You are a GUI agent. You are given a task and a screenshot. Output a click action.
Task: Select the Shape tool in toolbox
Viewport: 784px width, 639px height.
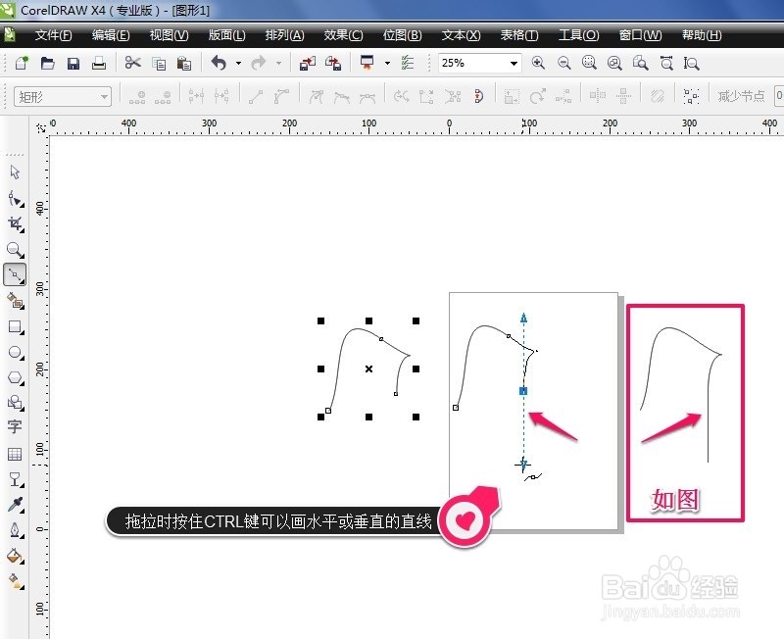coord(15,199)
